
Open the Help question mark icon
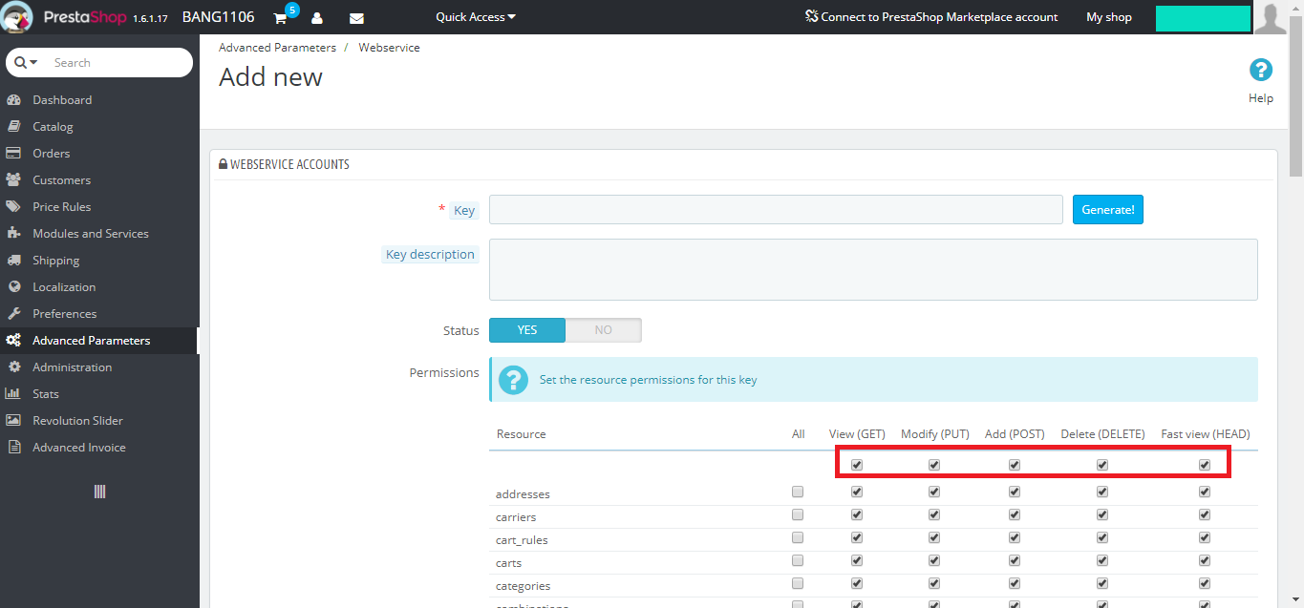click(1261, 70)
